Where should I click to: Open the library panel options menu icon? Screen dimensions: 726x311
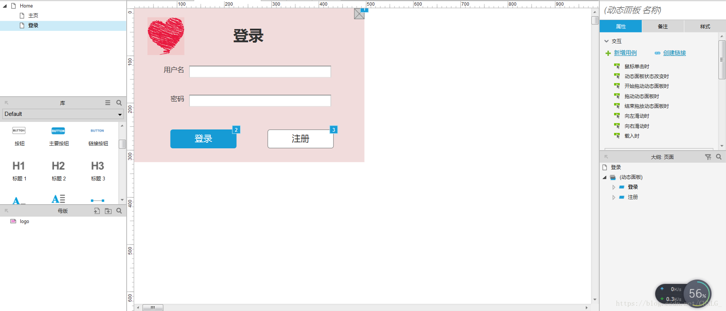point(108,103)
